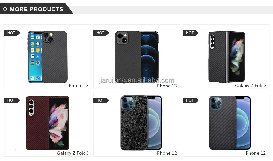Image resolution: width=273 pixels, height=161 pixels.
Task: Open the watermarked iPhone 13 case image
Action: coord(137,56)
